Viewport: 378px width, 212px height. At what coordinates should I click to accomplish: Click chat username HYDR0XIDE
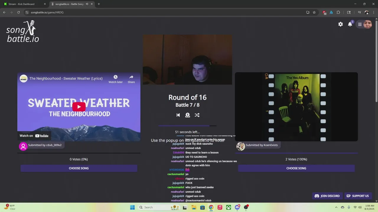point(177,170)
